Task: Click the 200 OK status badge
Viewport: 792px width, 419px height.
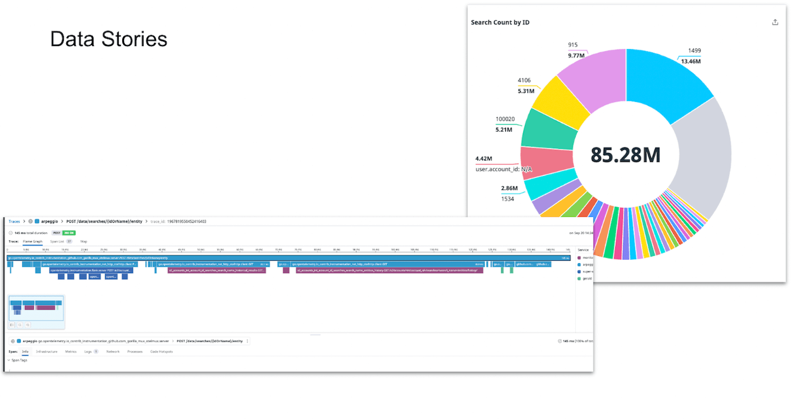Action: 69,233
